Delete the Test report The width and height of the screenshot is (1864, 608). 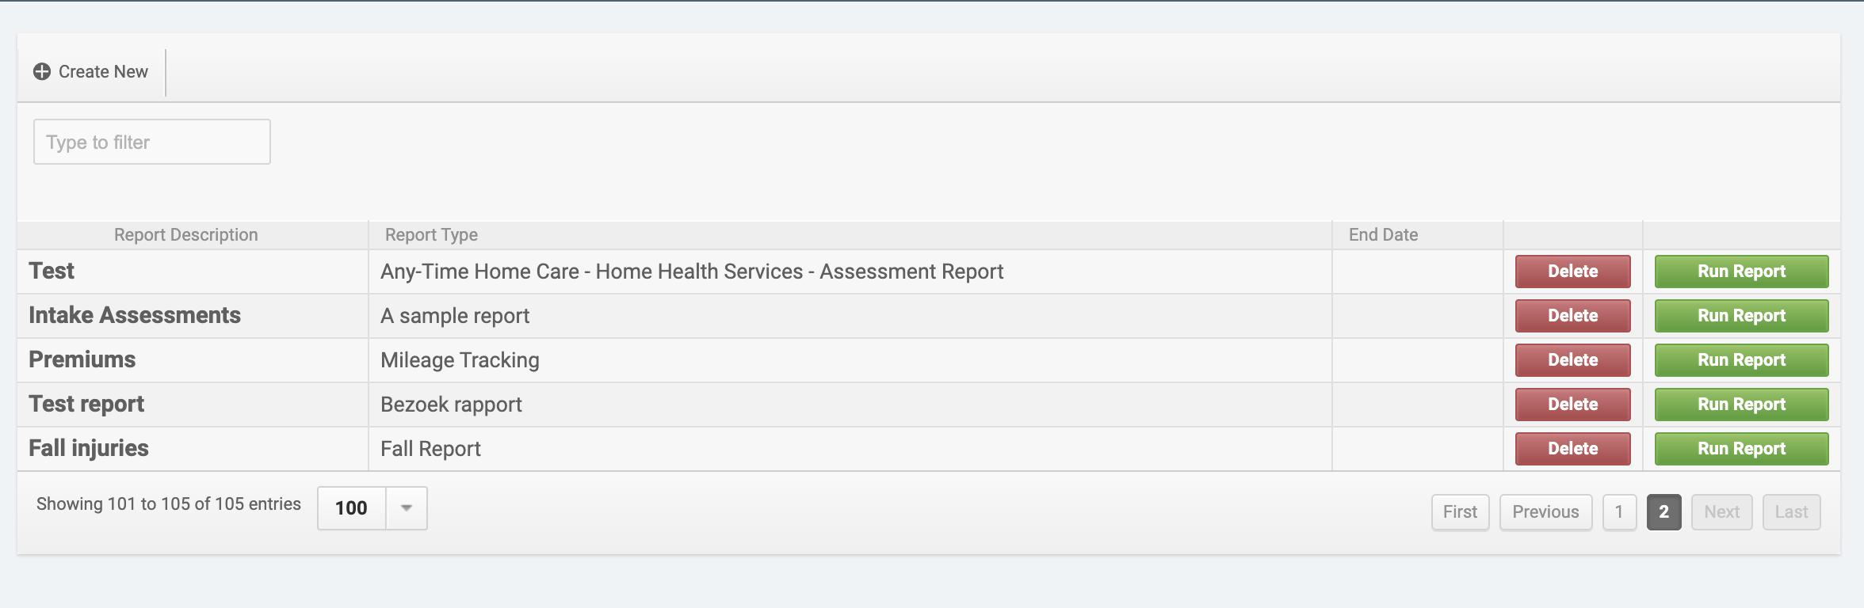click(1572, 272)
